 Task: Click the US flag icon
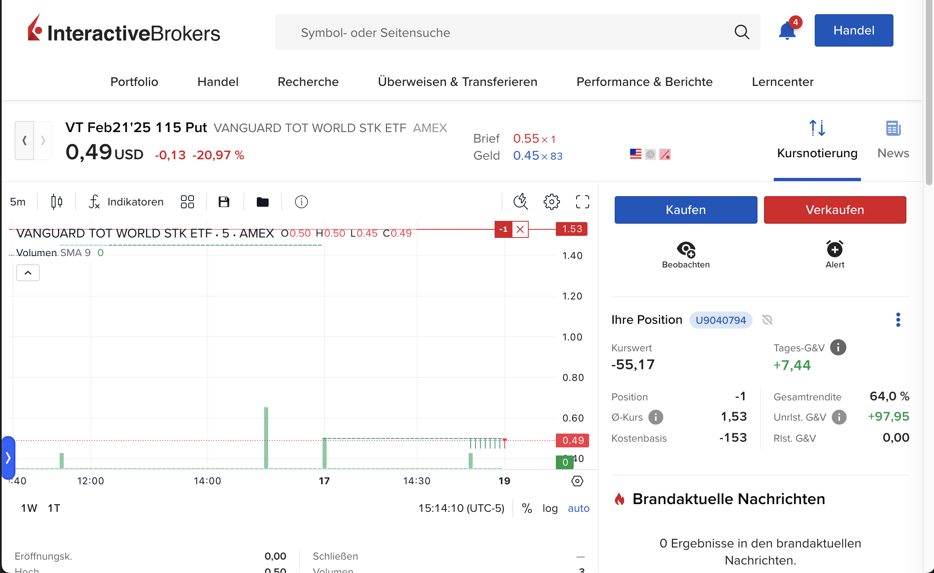click(636, 154)
